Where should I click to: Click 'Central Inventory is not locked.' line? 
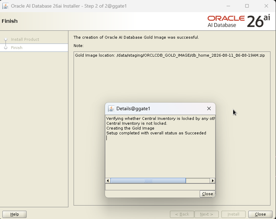137,123
